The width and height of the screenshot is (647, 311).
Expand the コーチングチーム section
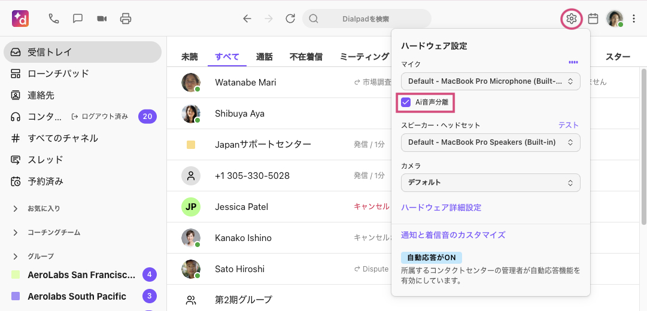[16, 233]
